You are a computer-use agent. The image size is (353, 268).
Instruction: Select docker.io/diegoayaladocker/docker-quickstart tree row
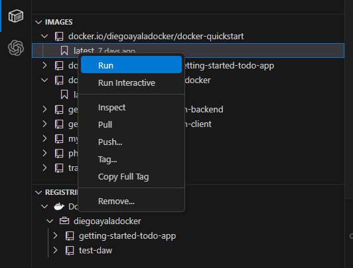point(188,37)
